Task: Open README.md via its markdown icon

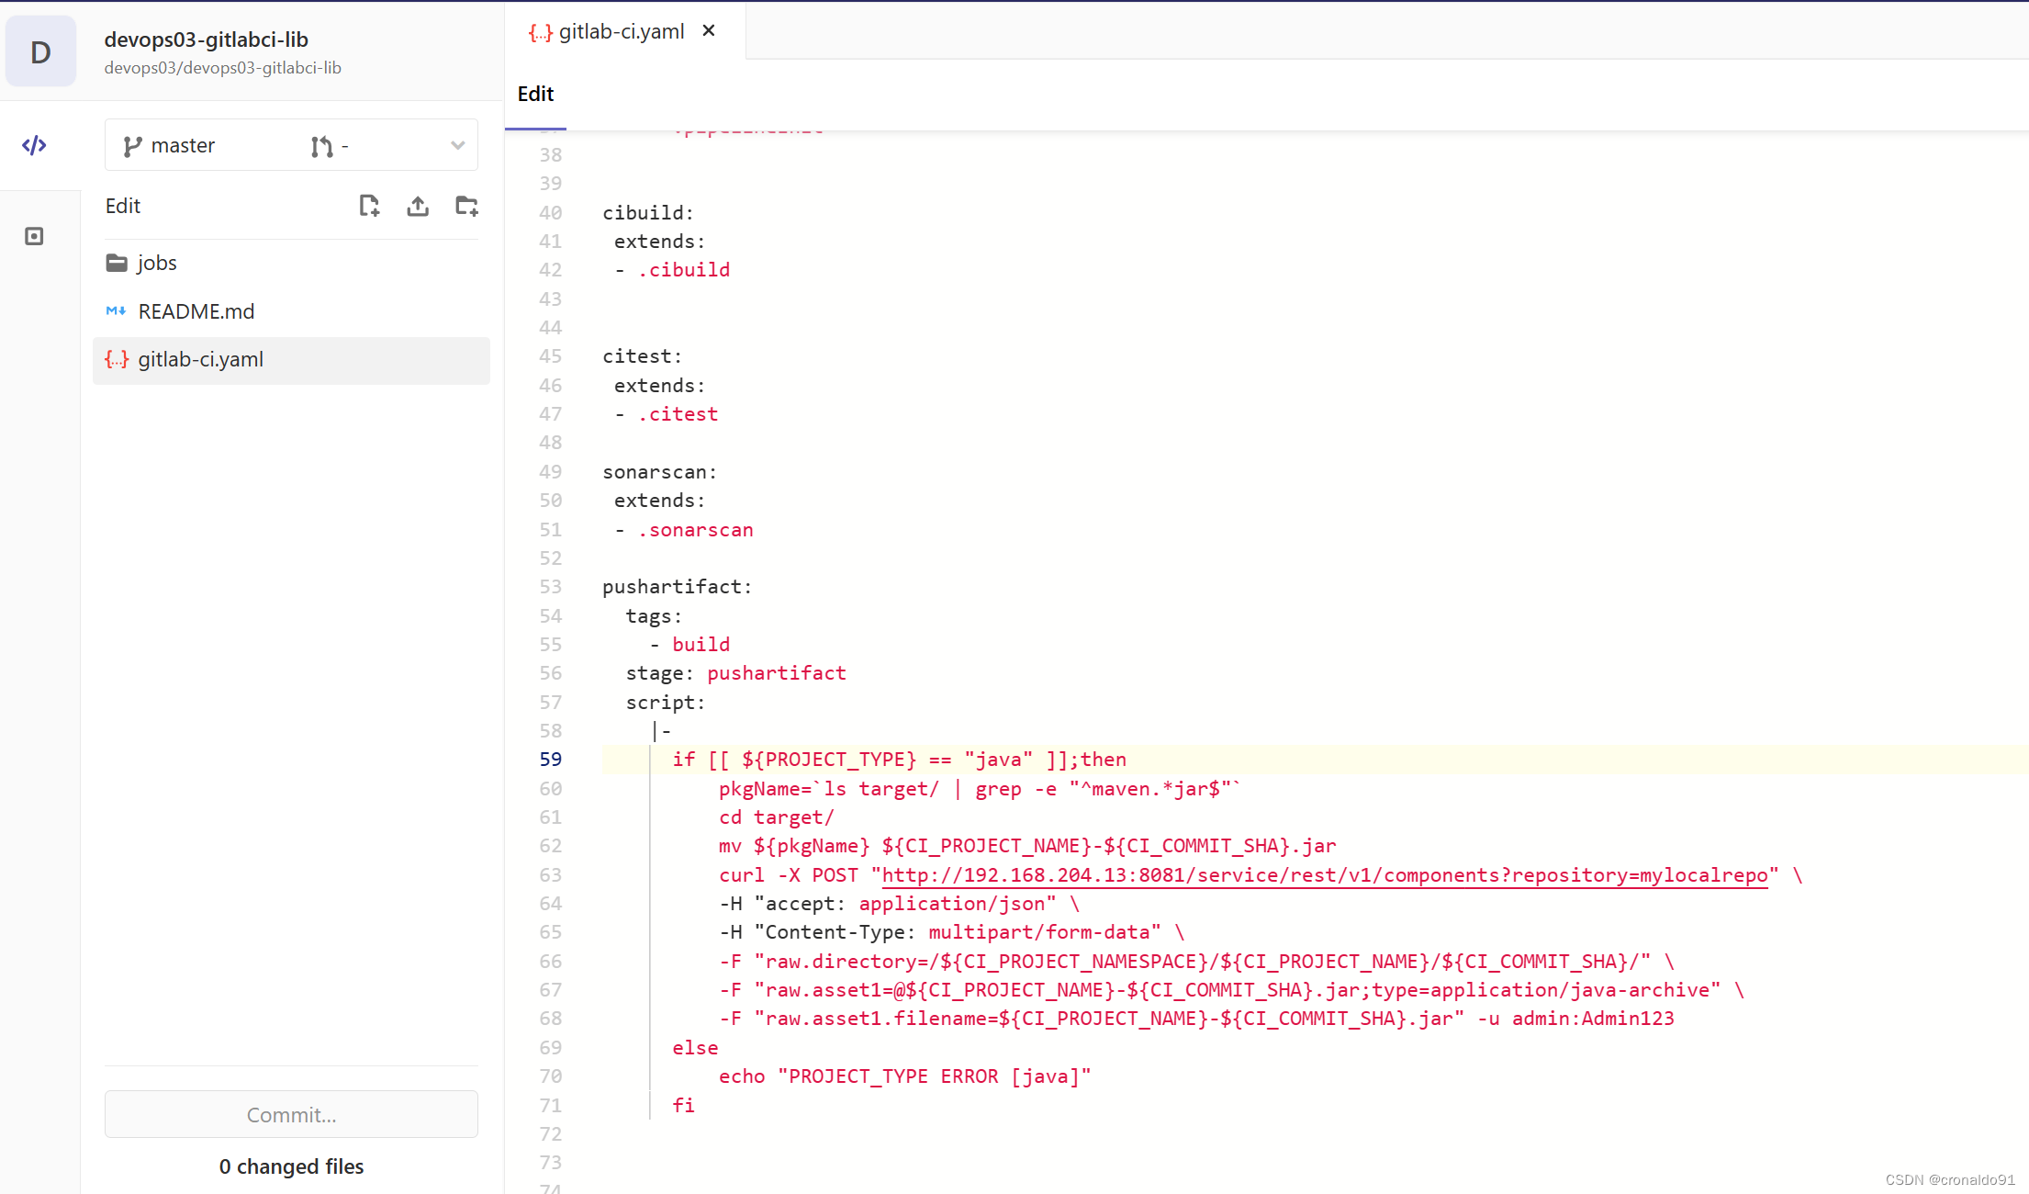Action: 117,311
